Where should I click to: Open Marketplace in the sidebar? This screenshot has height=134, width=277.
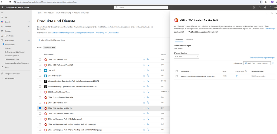(9, 36)
